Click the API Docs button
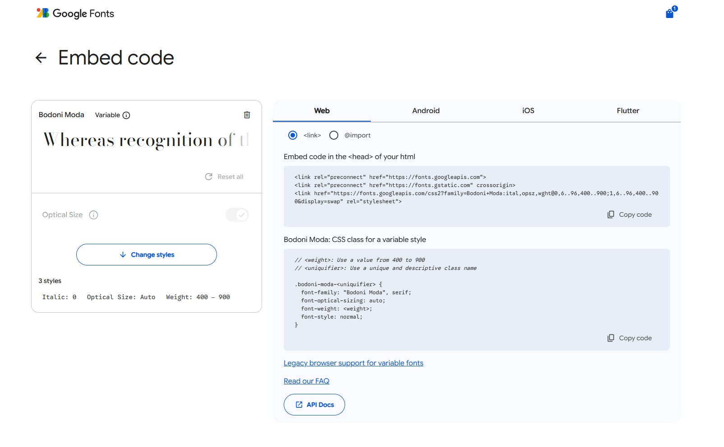 (x=314, y=405)
